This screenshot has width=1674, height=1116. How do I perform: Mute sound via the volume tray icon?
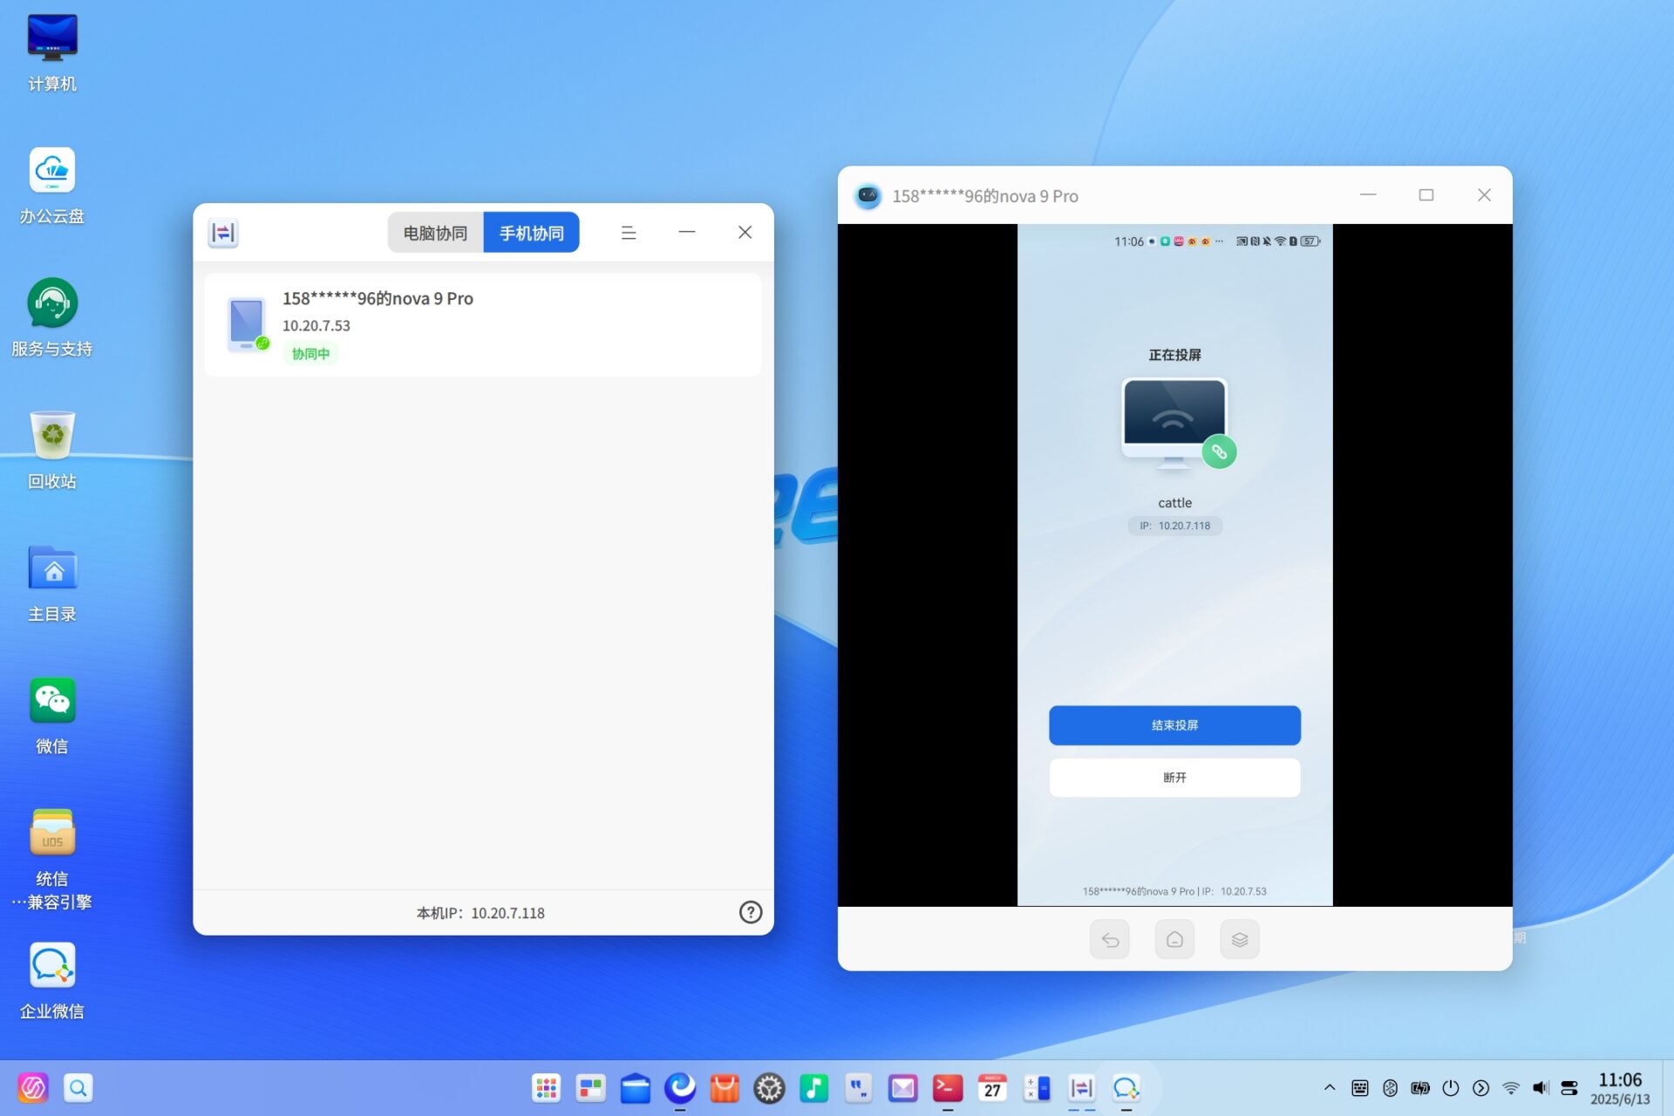pos(1539,1087)
